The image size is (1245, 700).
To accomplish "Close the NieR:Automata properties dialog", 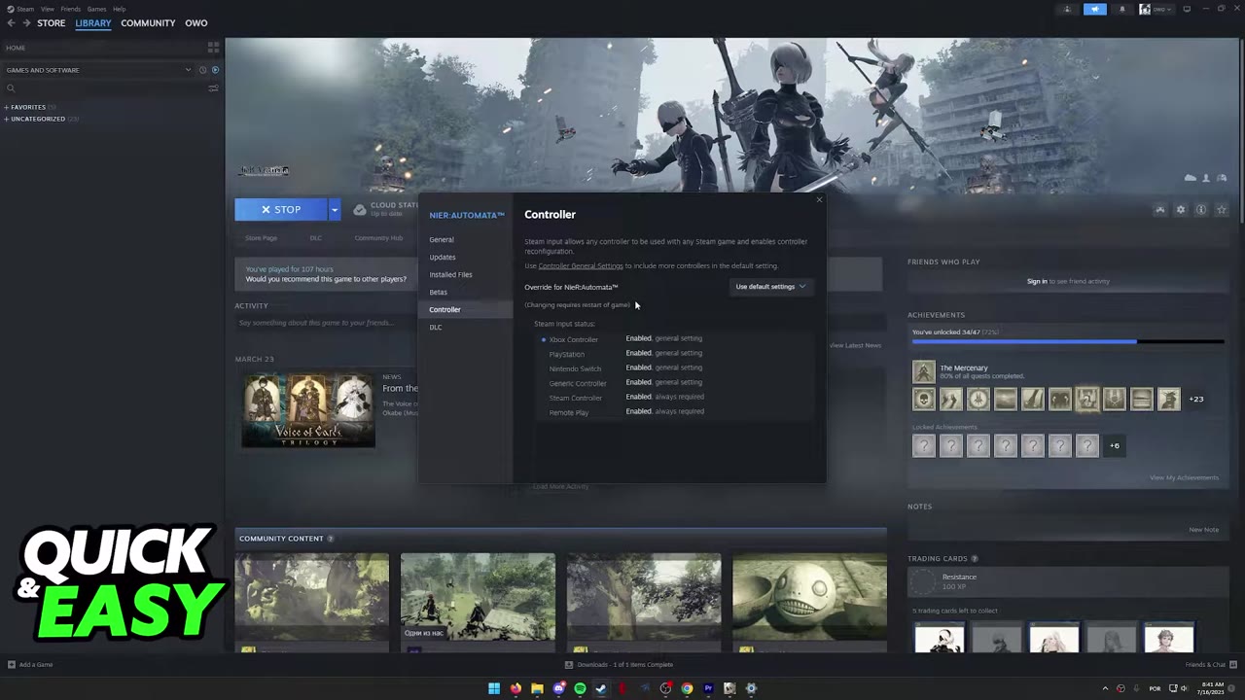I will pos(819,200).
